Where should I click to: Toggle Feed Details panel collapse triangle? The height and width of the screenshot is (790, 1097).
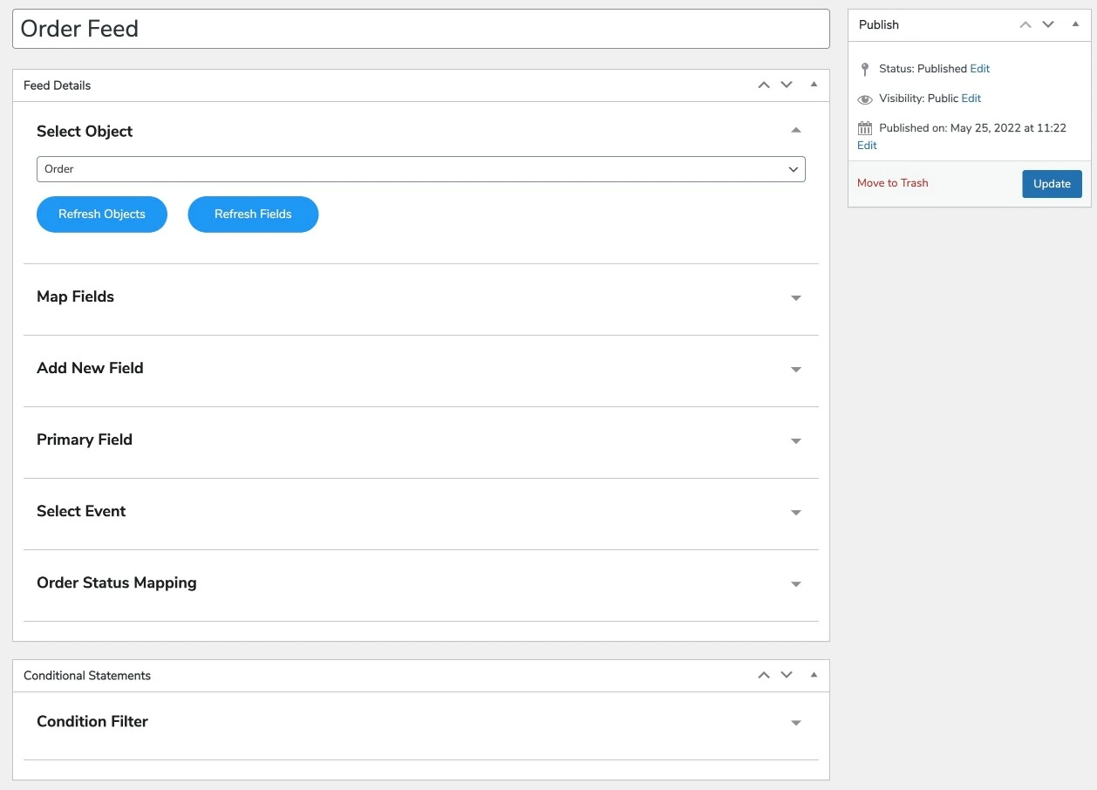coord(814,85)
